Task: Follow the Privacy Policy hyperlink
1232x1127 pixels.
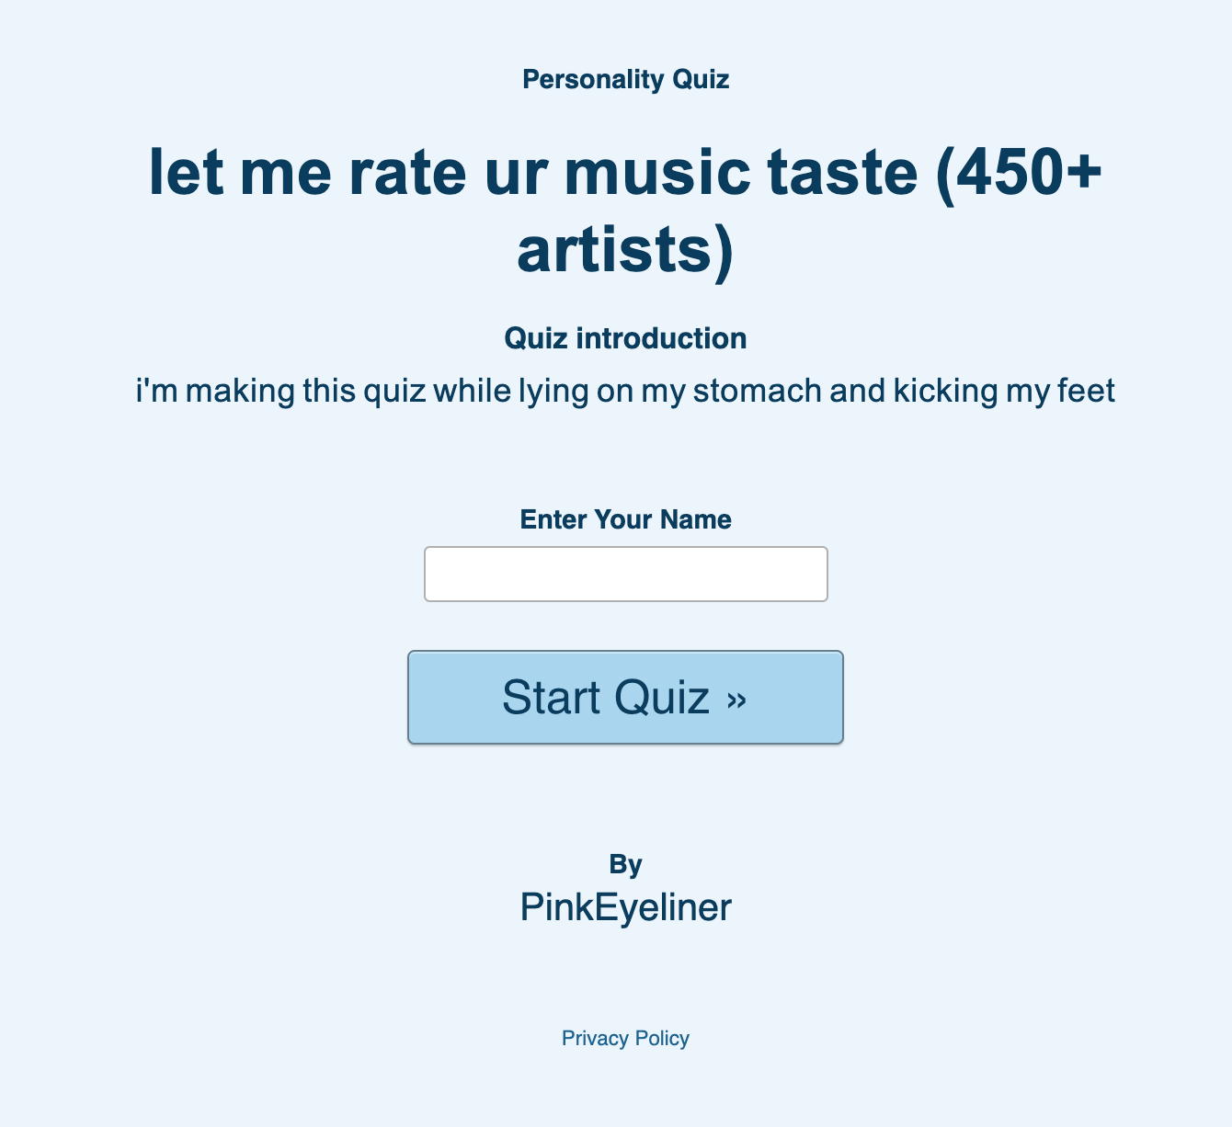Action: click(x=625, y=1038)
